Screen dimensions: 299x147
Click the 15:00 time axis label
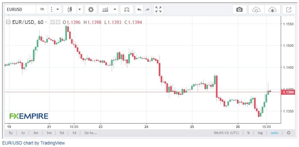click(x=266, y=126)
